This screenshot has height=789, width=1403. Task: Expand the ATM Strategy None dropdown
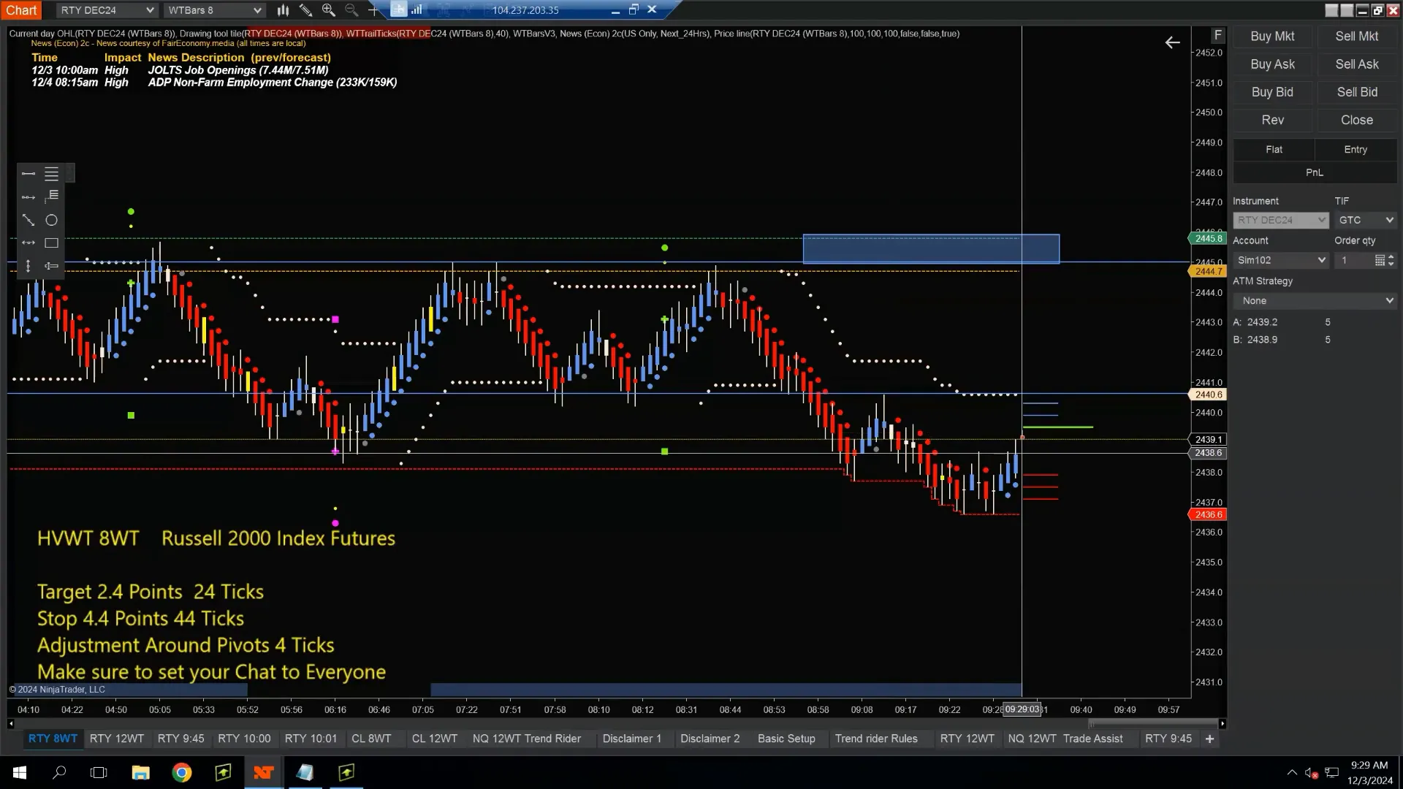coord(1315,301)
